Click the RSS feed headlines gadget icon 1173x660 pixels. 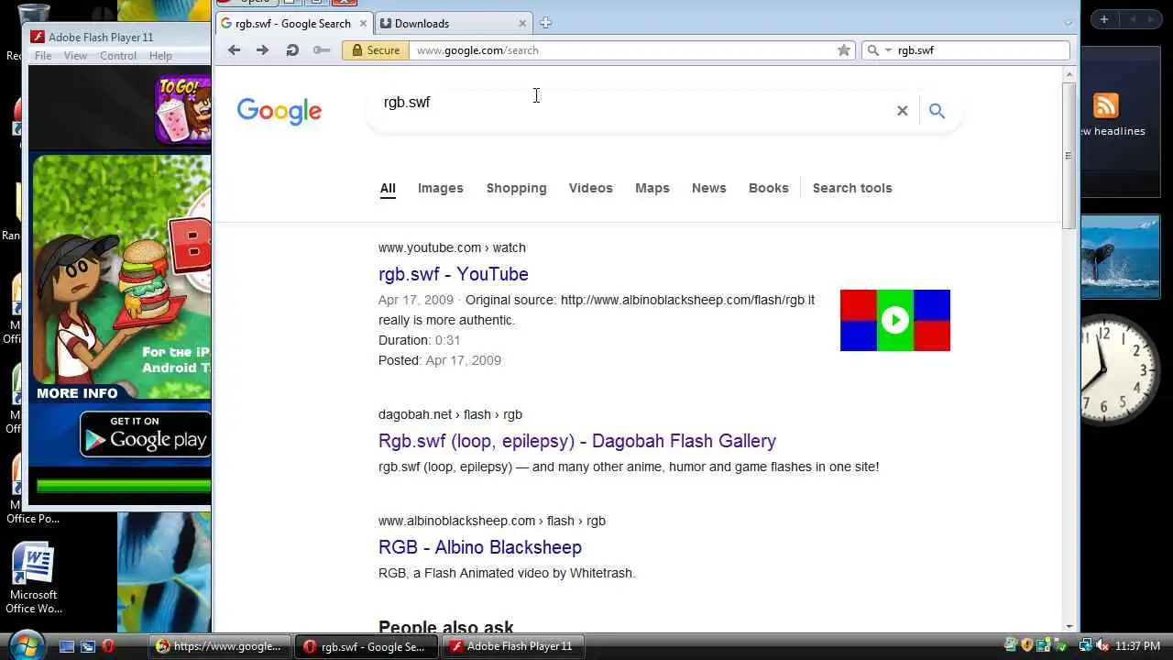click(x=1106, y=105)
